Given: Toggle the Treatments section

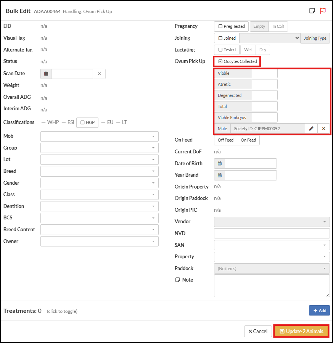Looking at the screenshot, I should tap(23, 311).
